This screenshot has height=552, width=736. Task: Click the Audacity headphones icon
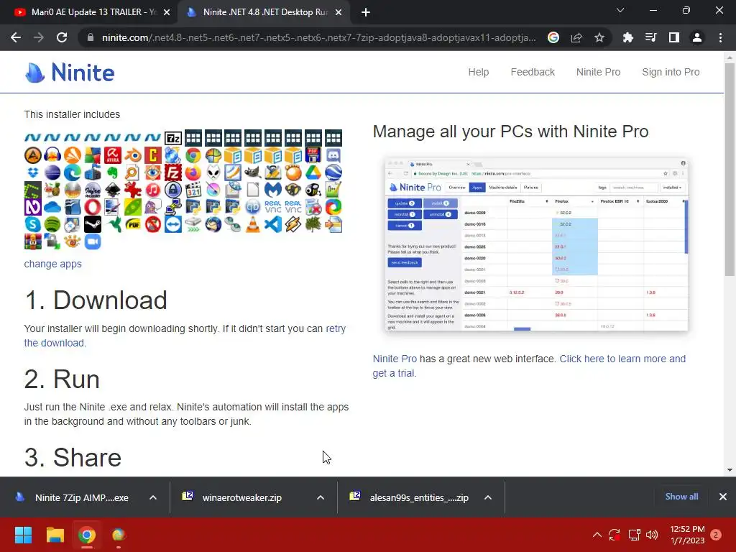52,155
